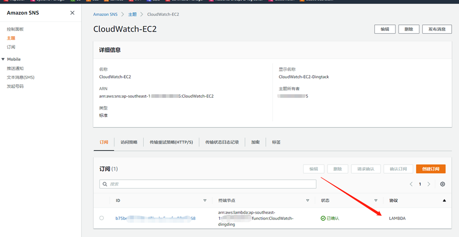
Task: Open 订阅 in the left sidebar
Action: click(x=11, y=47)
